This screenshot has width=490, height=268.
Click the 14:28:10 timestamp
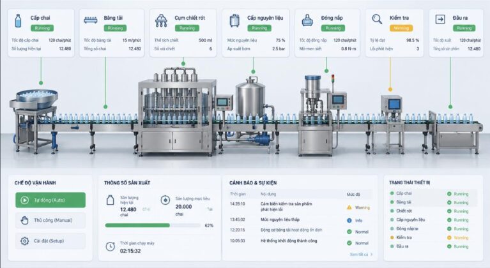click(238, 204)
